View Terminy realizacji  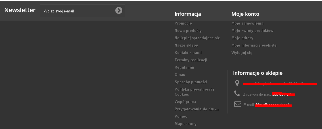pos(191,60)
